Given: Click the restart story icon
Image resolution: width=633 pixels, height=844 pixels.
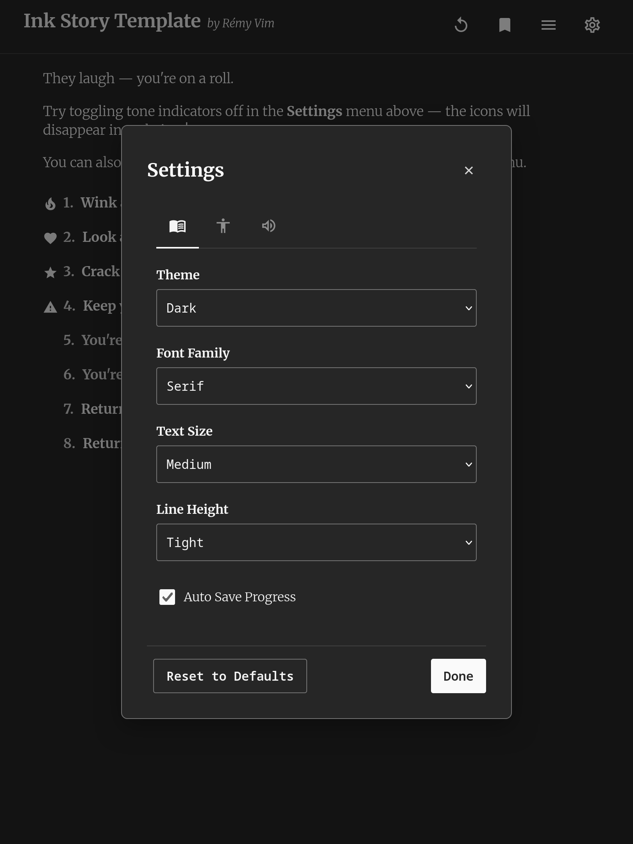Looking at the screenshot, I should tap(461, 25).
